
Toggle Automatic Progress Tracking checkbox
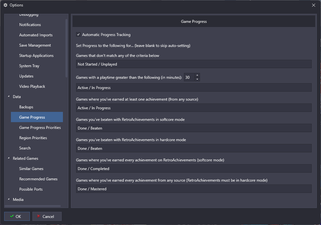point(78,34)
